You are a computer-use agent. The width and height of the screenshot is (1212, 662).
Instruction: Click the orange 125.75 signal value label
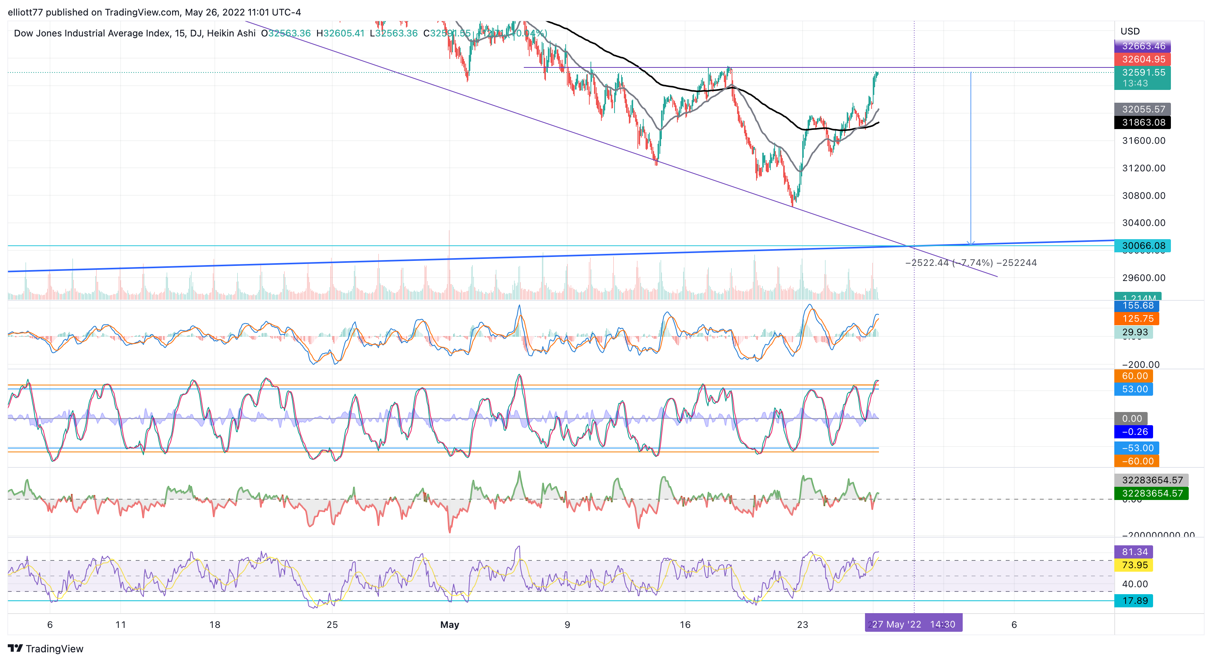point(1137,319)
